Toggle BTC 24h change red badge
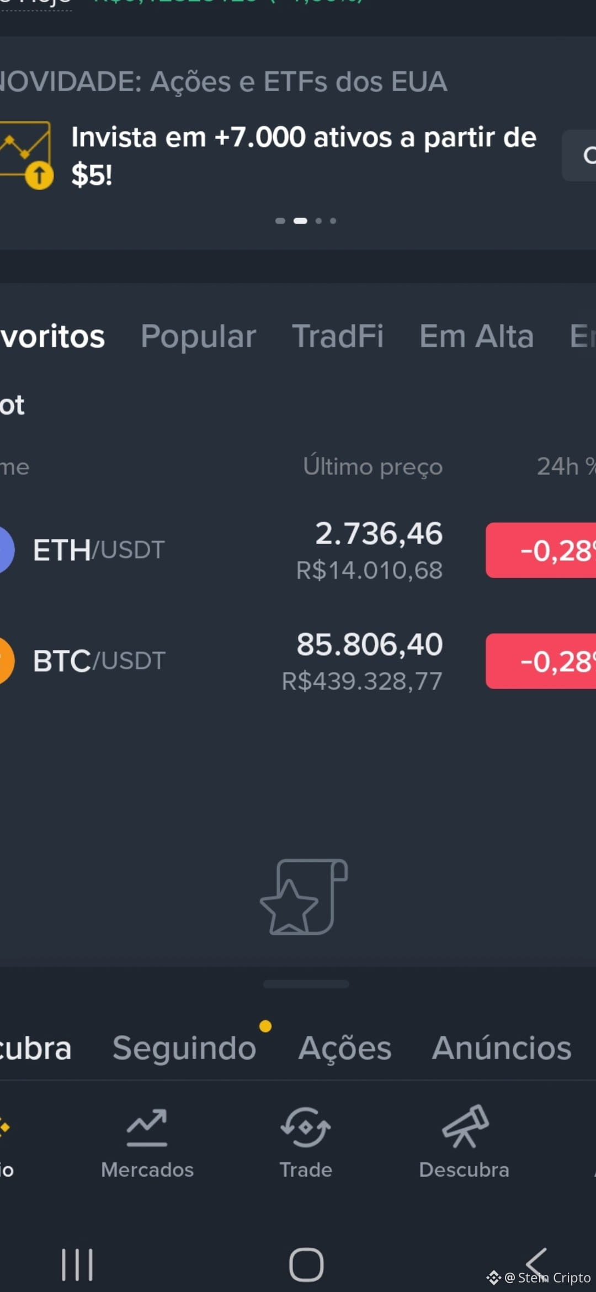The image size is (596, 1292). (541, 661)
